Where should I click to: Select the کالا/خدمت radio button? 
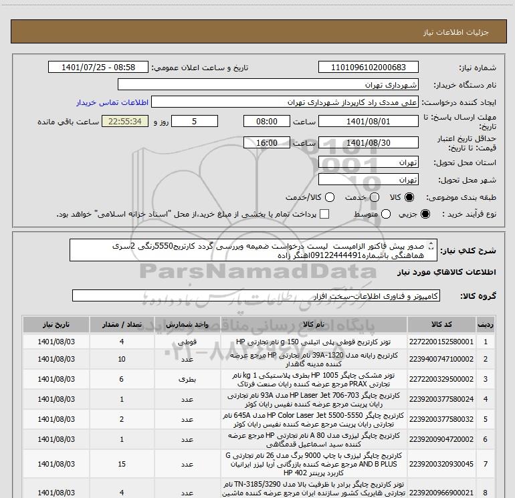click(330, 197)
